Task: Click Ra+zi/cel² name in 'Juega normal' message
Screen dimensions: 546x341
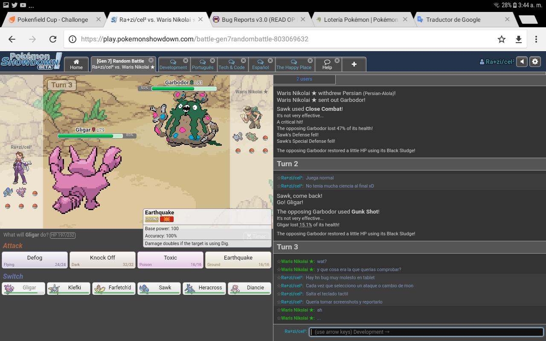Action: click(292, 178)
